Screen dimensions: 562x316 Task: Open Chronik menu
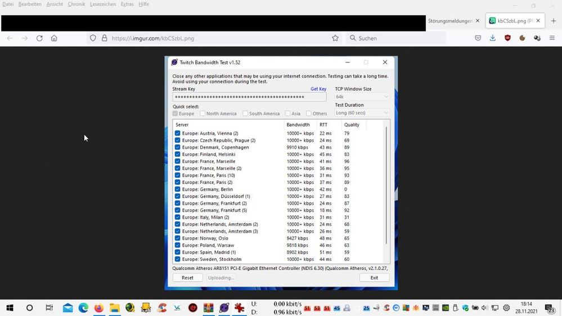pos(77,4)
